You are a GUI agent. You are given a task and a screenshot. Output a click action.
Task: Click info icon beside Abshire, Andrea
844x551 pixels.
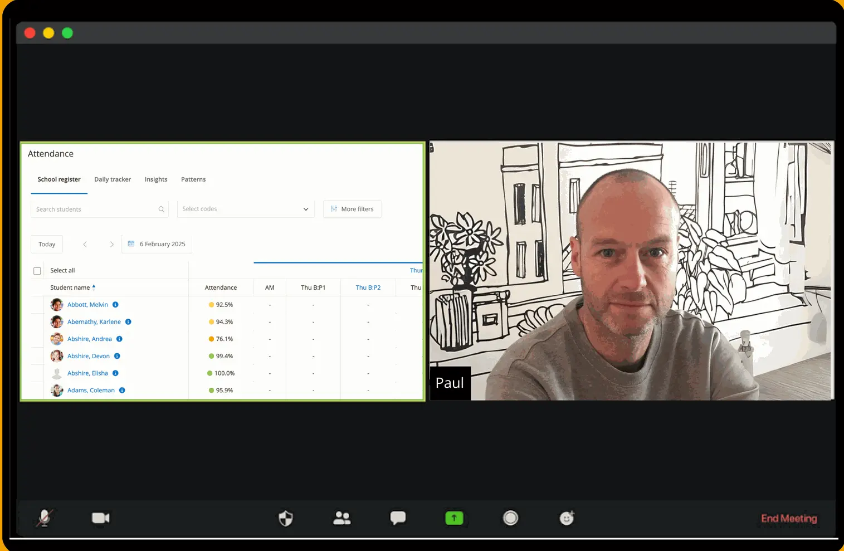pyautogui.click(x=119, y=339)
